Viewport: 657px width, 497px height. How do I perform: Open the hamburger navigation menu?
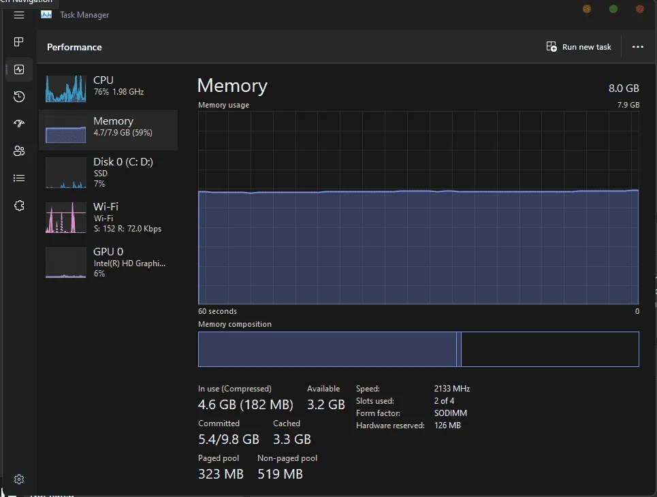[x=19, y=15]
